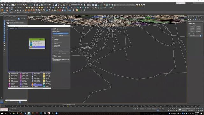Toggle the PhysX Bindings checkbox
This screenshot has width=204, height=115.
[x=53, y=47]
